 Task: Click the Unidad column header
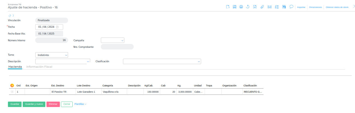198,86
